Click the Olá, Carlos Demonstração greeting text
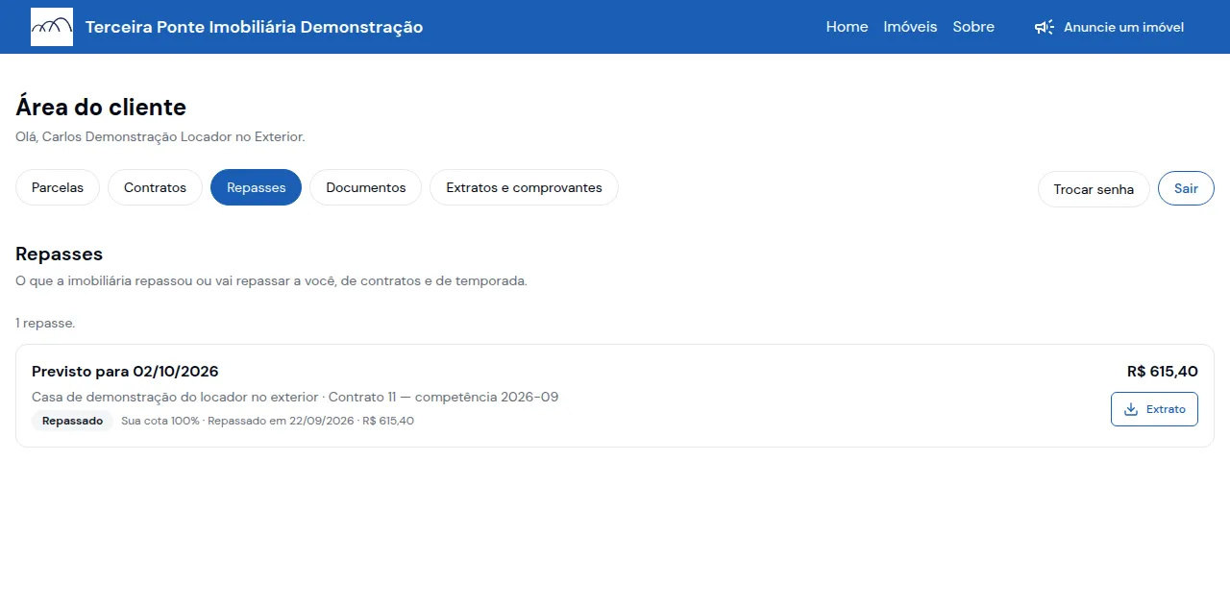1230x606 pixels. [160, 136]
